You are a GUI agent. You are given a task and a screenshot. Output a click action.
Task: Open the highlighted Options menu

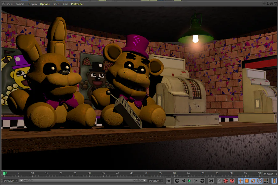[45, 4]
